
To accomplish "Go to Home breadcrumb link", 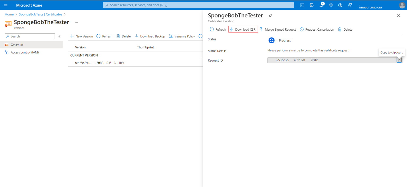I will [9, 14].
